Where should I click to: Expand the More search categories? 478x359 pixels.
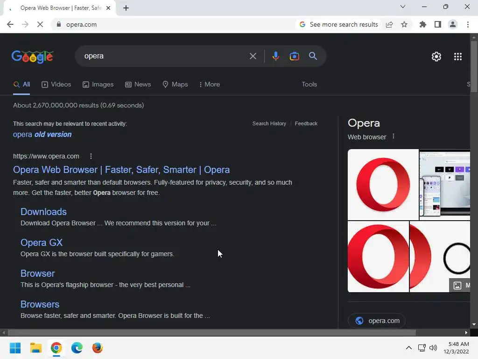tap(209, 85)
